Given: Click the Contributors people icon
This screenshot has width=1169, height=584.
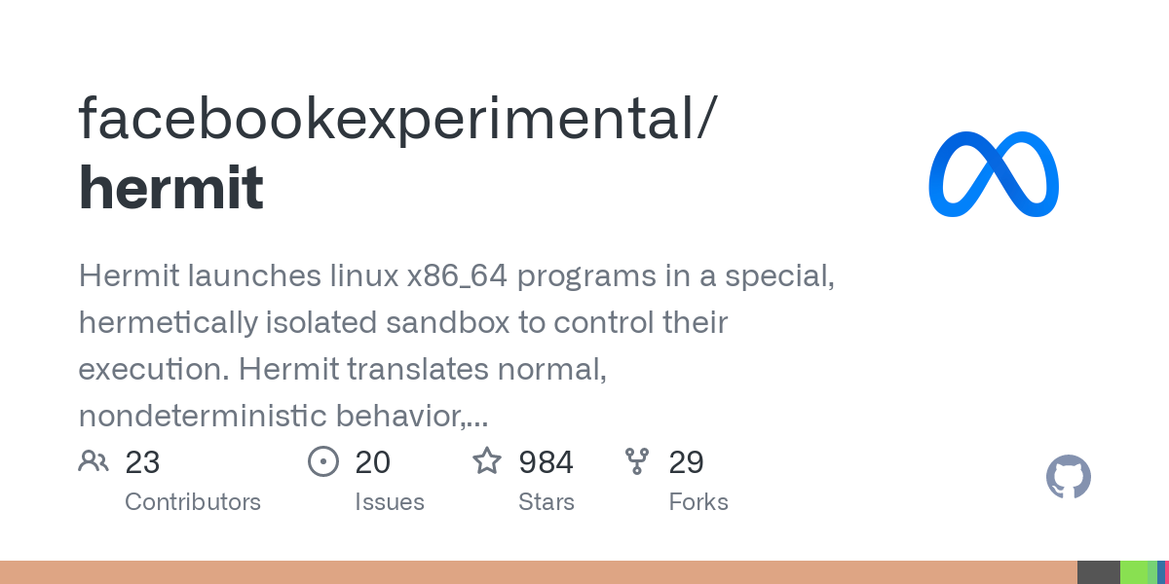Looking at the screenshot, I should (94, 461).
